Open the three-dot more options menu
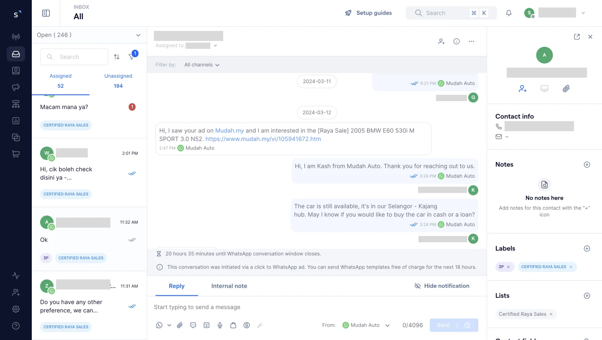The width and height of the screenshot is (602, 340). tap(472, 41)
